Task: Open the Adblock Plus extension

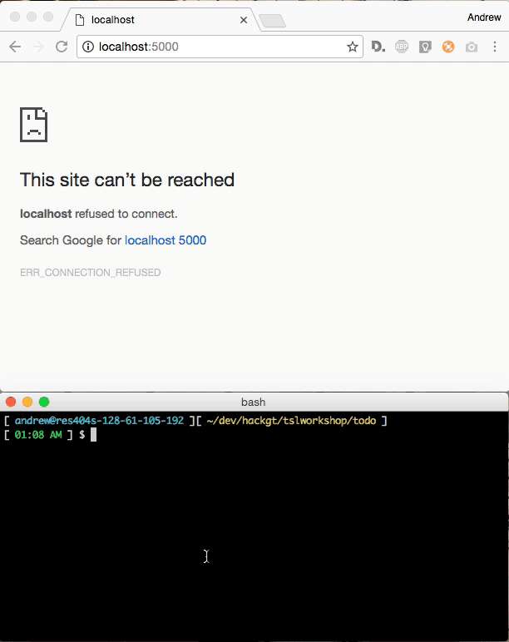Action: [402, 47]
